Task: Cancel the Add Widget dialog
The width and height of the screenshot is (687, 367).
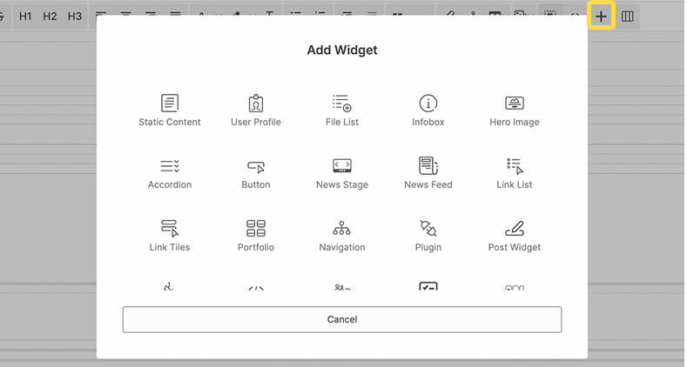Action: pyautogui.click(x=341, y=319)
